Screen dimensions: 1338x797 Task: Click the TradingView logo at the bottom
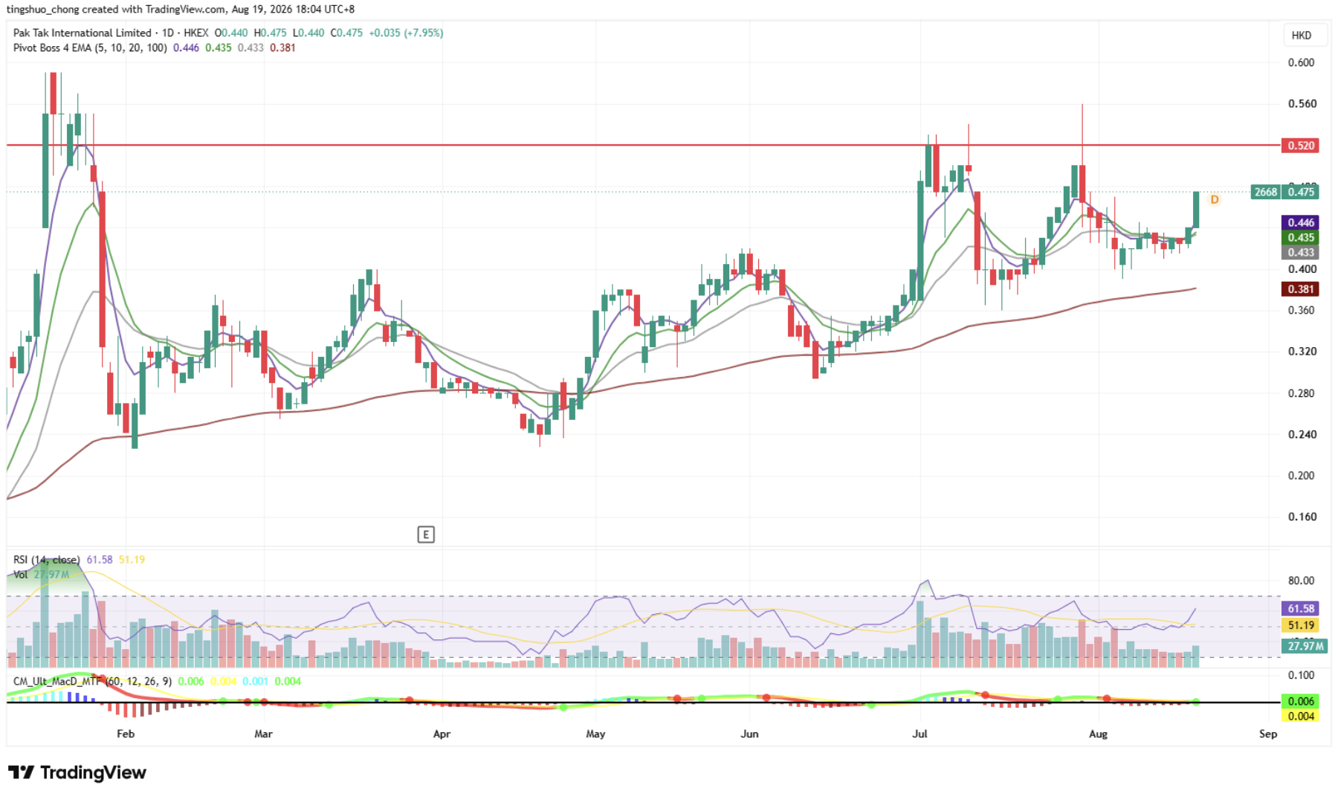click(77, 772)
